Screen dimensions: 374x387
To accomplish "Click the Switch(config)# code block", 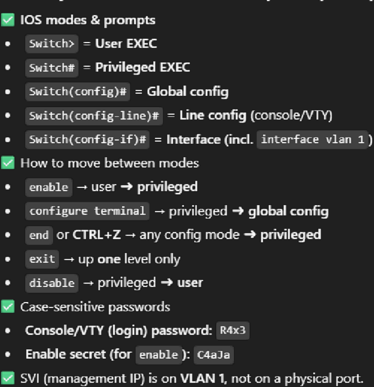I will [78, 91].
